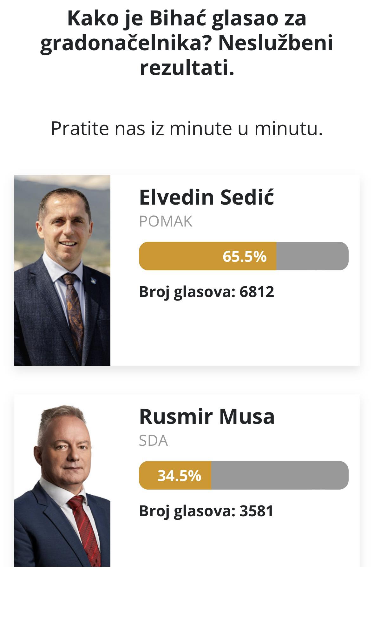This screenshot has height=630, width=374.
Task: Click Sedić's patterned orange tie
Action: point(74,305)
